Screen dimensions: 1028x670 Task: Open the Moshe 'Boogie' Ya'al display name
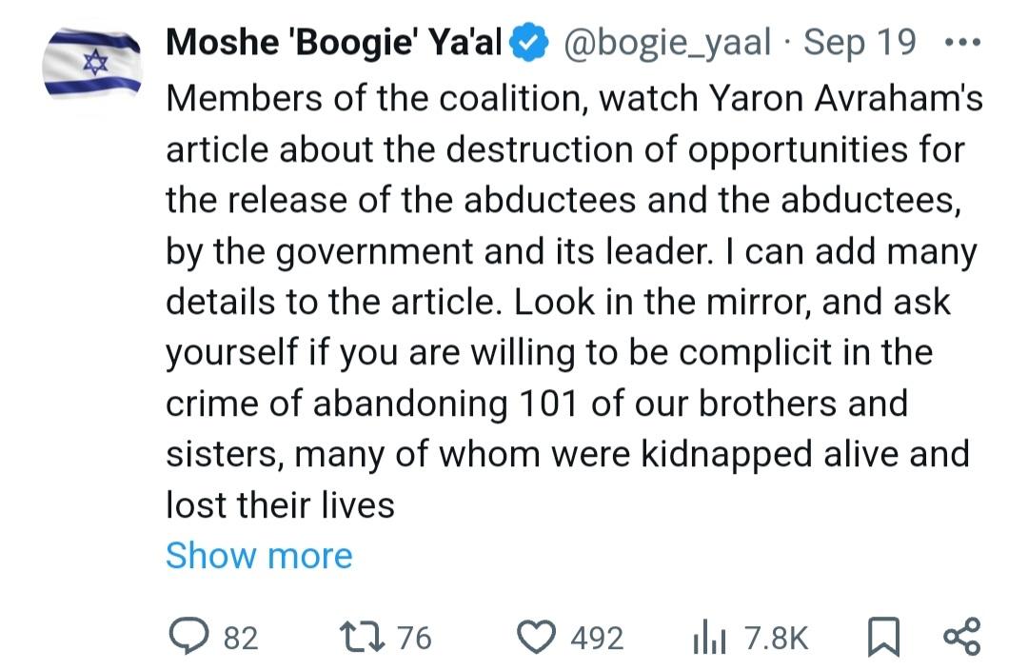tap(334, 43)
